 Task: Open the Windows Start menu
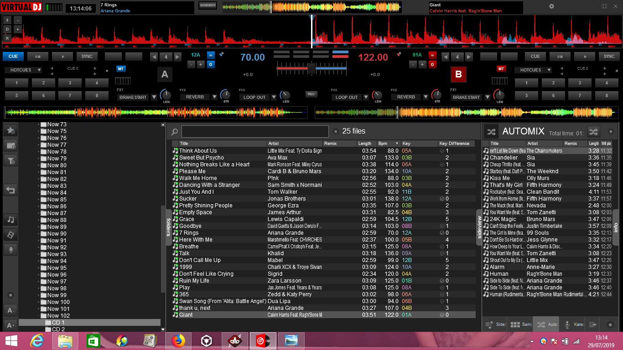11,340
